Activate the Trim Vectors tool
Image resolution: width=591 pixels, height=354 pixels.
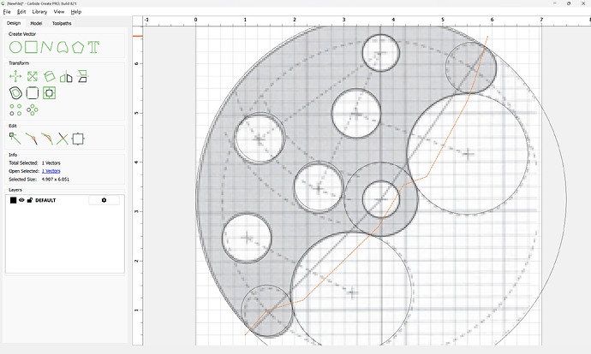tap(63, 139)
